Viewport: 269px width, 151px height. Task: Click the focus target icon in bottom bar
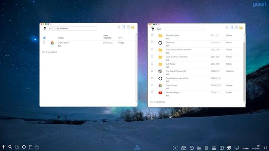pos(175,148)
